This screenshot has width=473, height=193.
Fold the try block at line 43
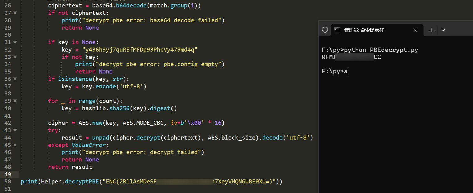pos(15,130)
